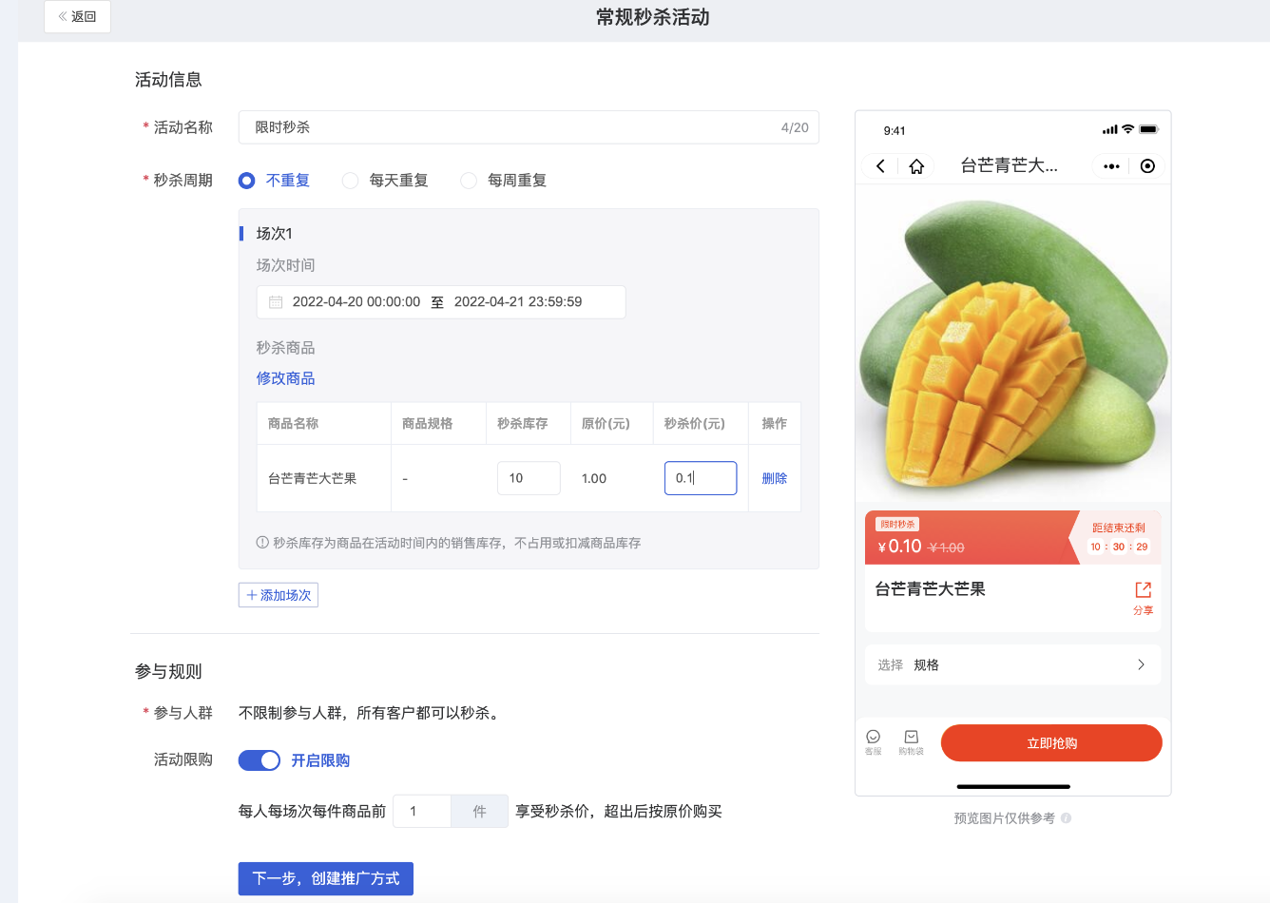Click the 活动名称 input field

coord(529,127)
